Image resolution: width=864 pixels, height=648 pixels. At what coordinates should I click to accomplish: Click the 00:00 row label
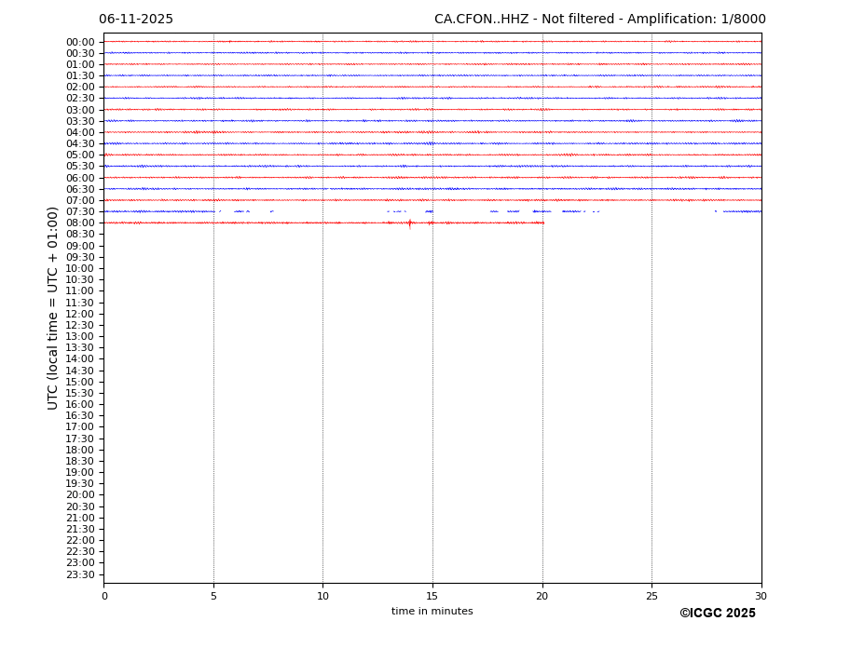click(80, 42)
